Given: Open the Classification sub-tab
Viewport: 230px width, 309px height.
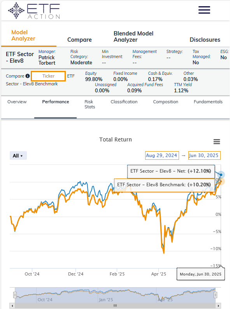Looking at the screenshot, I should pos(124,102).
